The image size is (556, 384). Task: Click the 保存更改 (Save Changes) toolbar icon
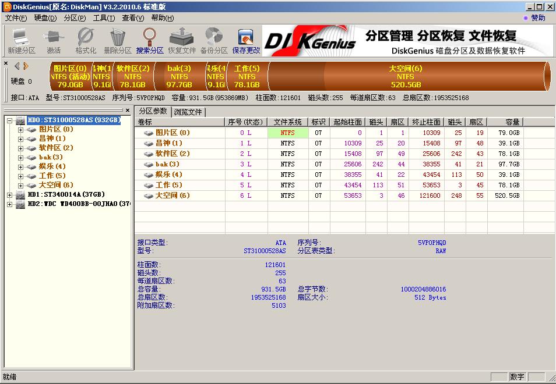pos(246,41)
